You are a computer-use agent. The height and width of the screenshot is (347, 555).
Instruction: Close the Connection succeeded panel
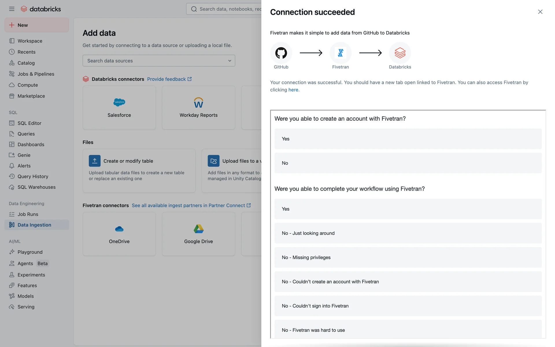pyautogui.click(x=540, y=12)
